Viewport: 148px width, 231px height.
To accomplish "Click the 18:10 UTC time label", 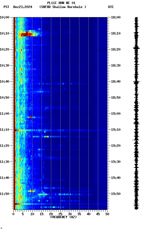I will click(x=116, y=33).
